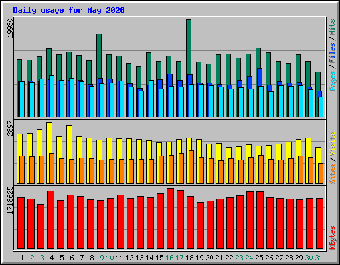340x265 pixels.
Task: Click the day 14 x-axis label
Action: pyautogui.click(x=149, y=258)
